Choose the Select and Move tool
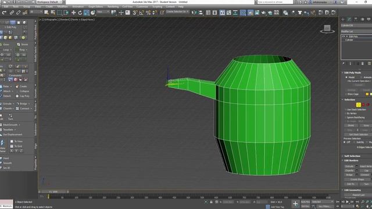This screenshot has height=209, width=372. click(74, 13)
